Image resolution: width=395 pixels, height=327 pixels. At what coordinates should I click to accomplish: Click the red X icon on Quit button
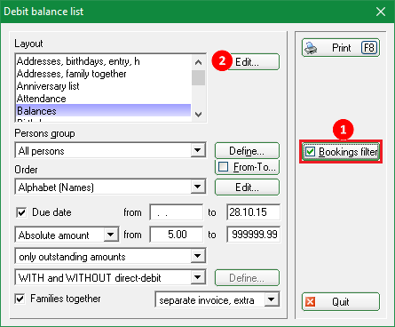pyautogui.click(x=310, y=302)
